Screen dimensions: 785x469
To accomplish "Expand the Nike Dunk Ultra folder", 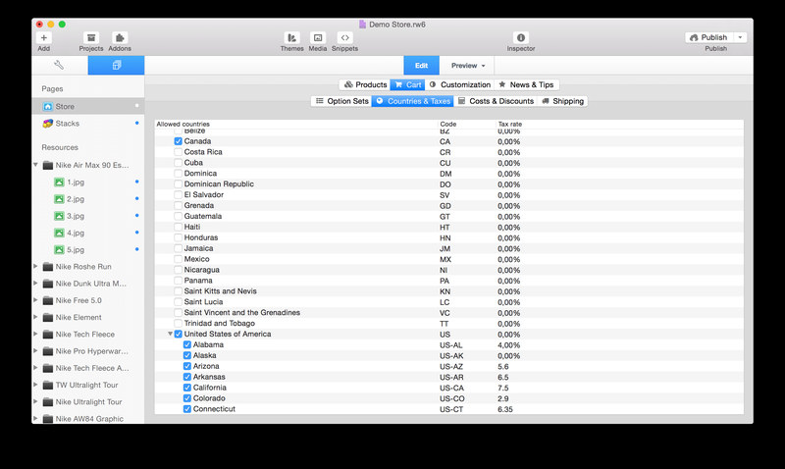I will [35, 284].
